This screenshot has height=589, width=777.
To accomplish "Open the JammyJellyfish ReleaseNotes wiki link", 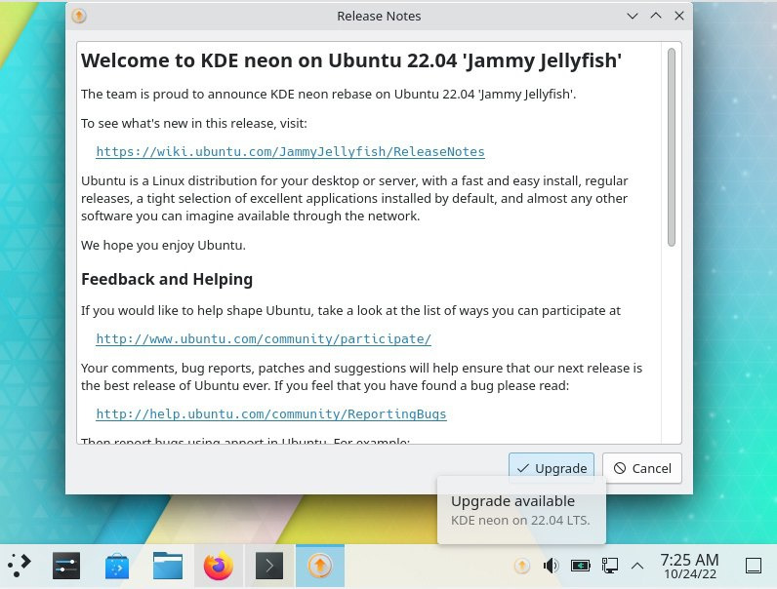I will coord(290,152).
